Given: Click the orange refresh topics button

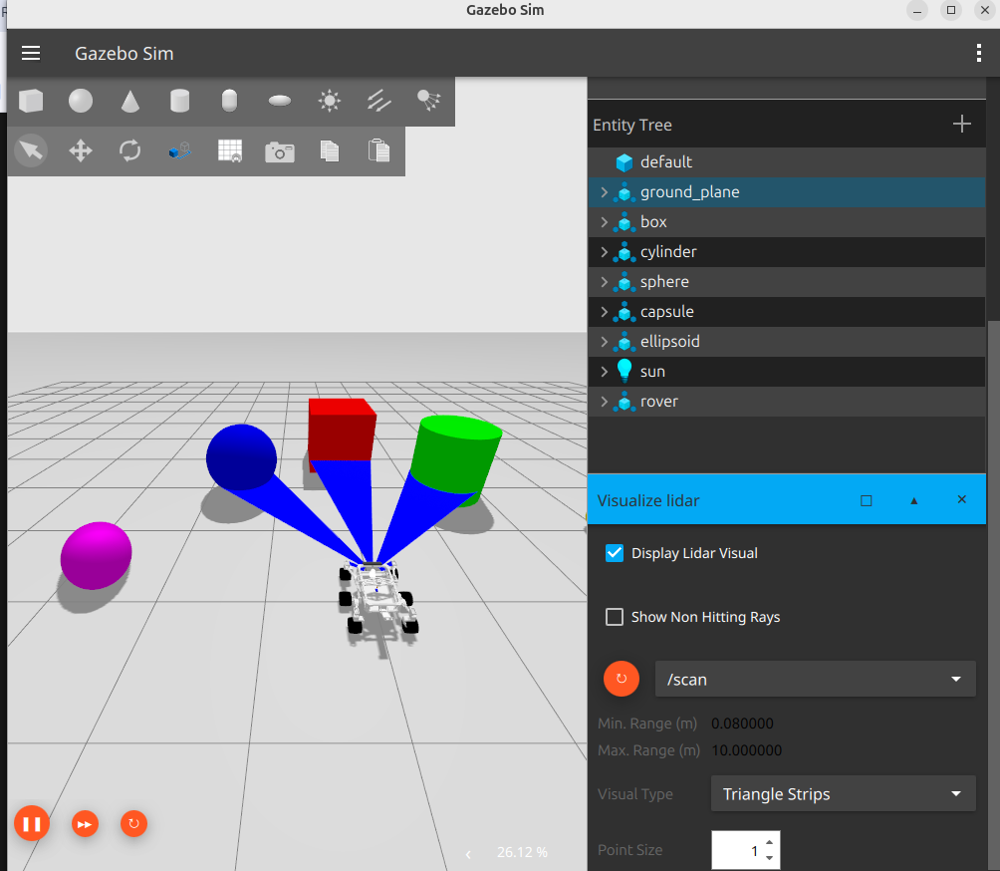Looking at the screenshot, I should click(x=622, y=679).
